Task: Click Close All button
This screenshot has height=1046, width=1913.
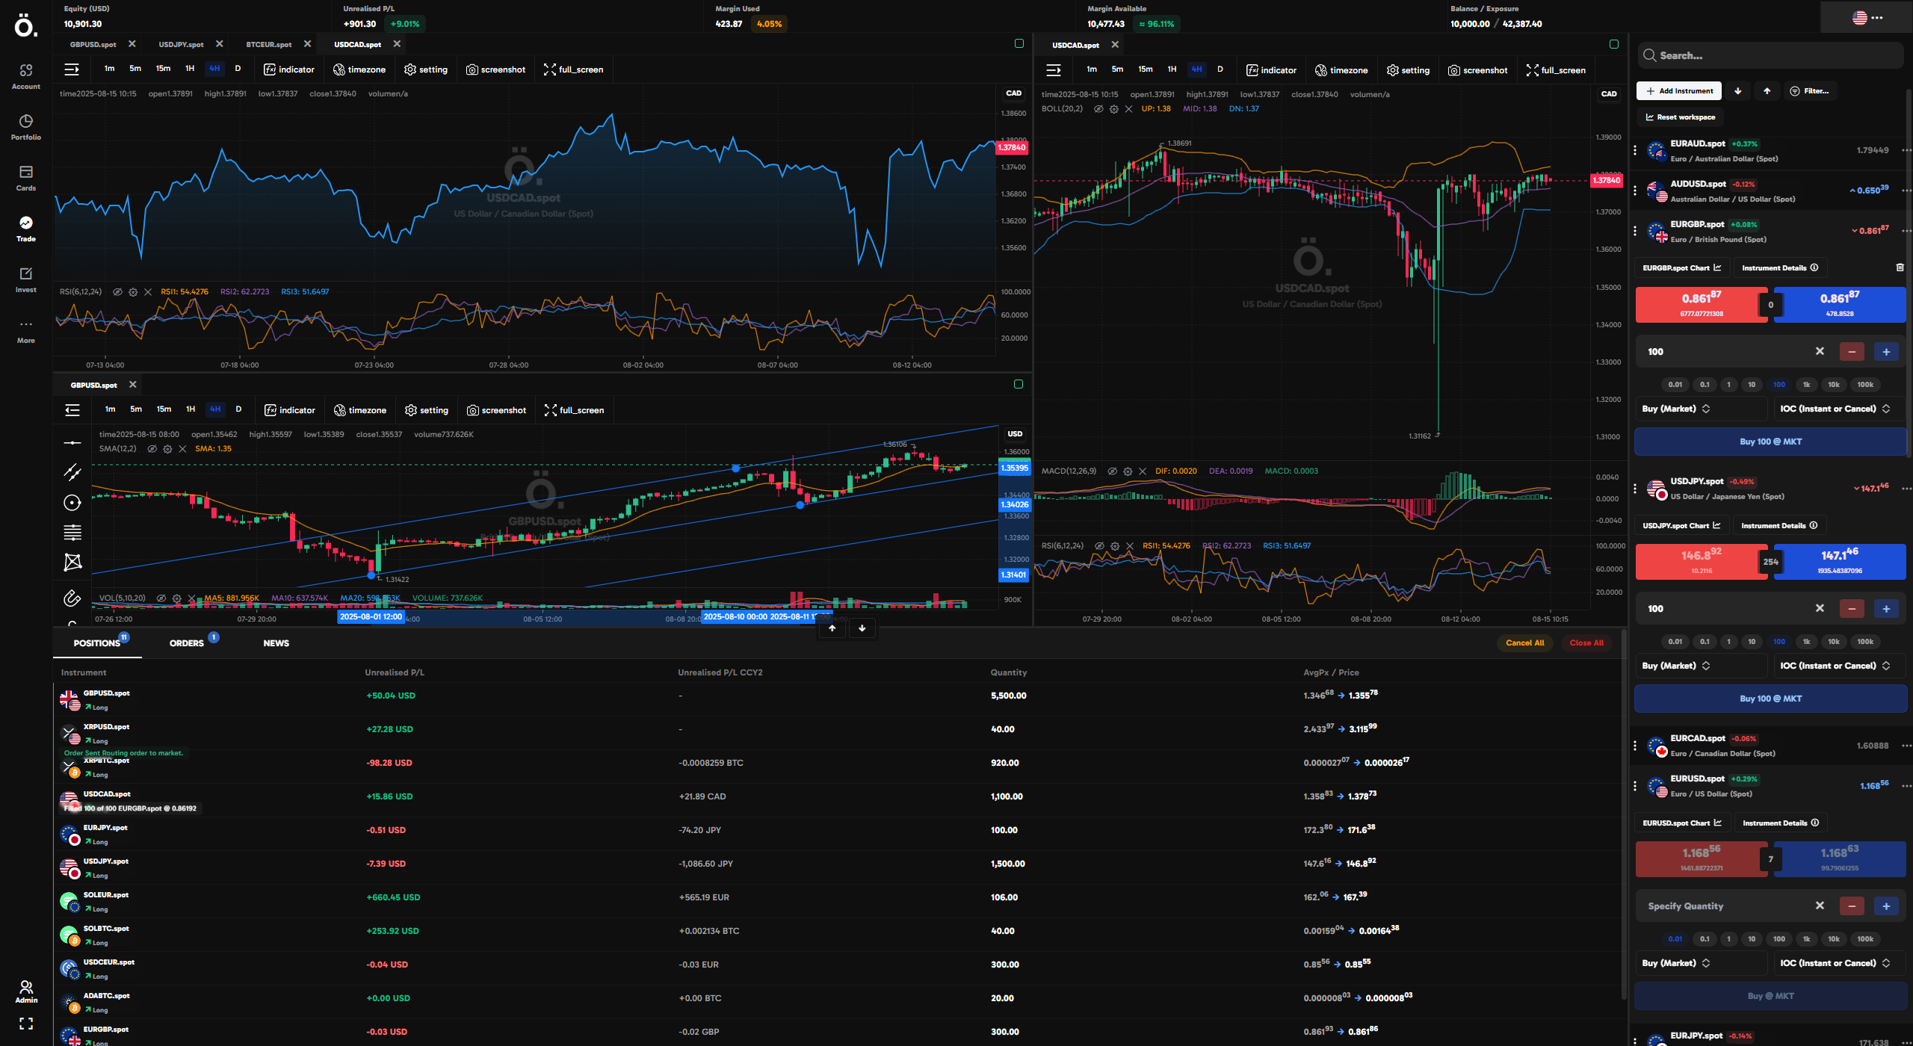Action: (x=1586, y=643)
